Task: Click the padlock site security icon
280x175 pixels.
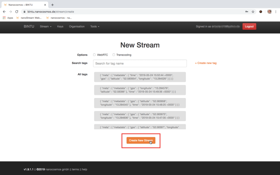Action: point(24,12)
